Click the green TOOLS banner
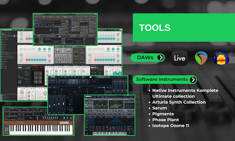 [184, 28]
